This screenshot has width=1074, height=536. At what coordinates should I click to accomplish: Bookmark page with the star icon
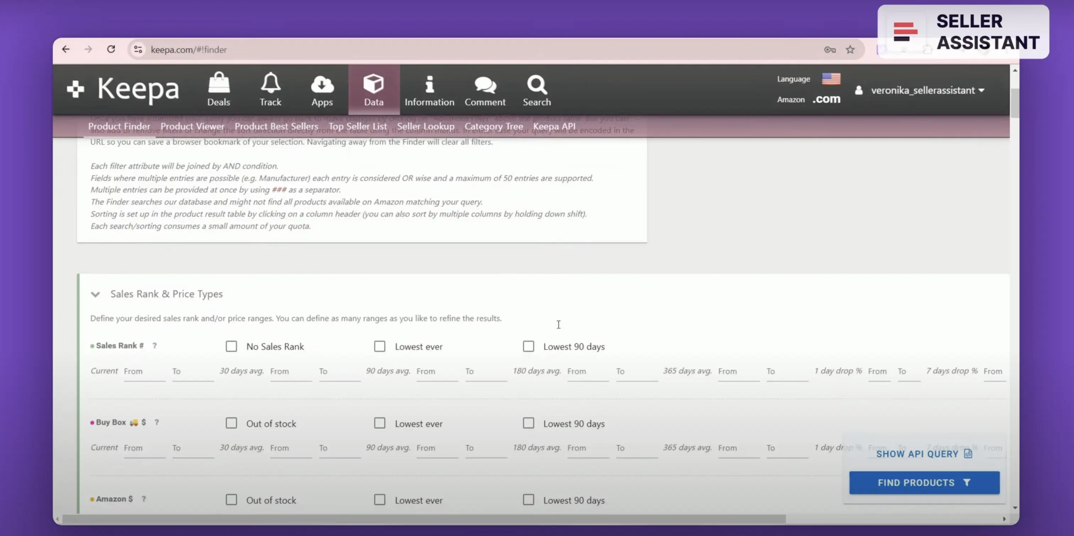pyautogui.click(x=850, y=50)
